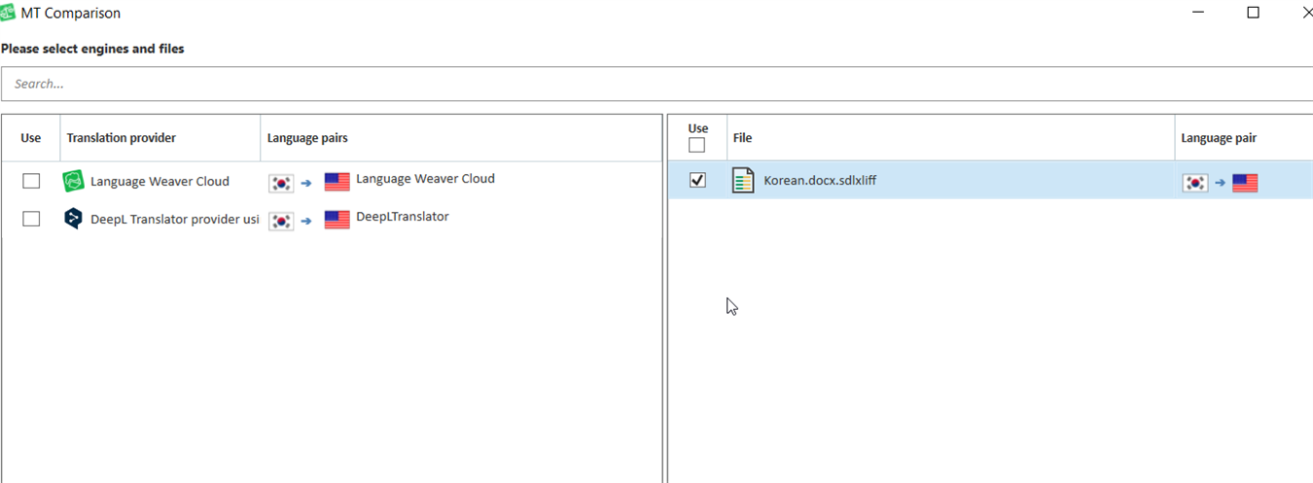This screenshot has height=483, width=1313.
Task: Select the DeepLTranslator language pair label
Action: [x=402, y=217]
